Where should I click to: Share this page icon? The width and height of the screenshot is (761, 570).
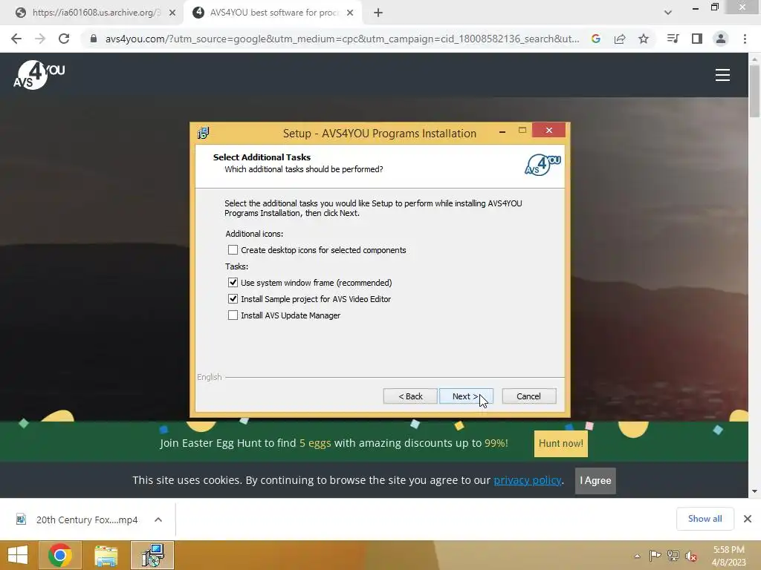pyautogui.click(x=620, y=39)
